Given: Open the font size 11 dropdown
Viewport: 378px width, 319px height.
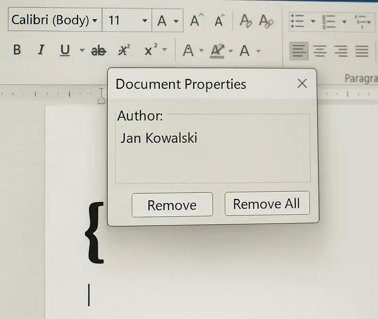Looking at the screenshot, I should [145, 21].
